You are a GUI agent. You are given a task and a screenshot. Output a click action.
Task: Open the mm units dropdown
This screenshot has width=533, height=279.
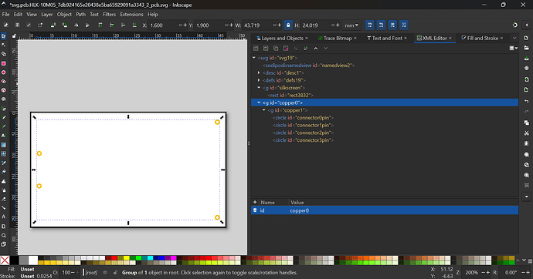click(x=351, y=25)
